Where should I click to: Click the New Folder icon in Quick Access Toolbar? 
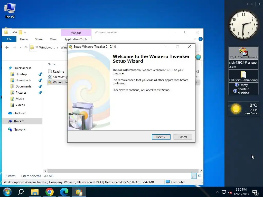point(20,32)
